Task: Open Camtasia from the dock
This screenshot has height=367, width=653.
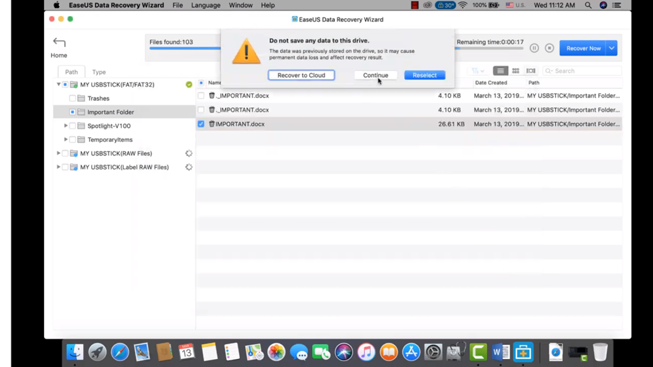Action: coord(478,352)
